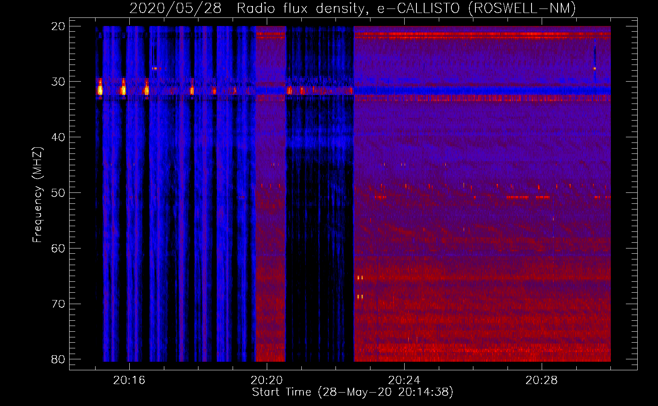Click the 20:28 time tick label
The height and width of the screenshot is (406, 658).
(x=541, y=380)
